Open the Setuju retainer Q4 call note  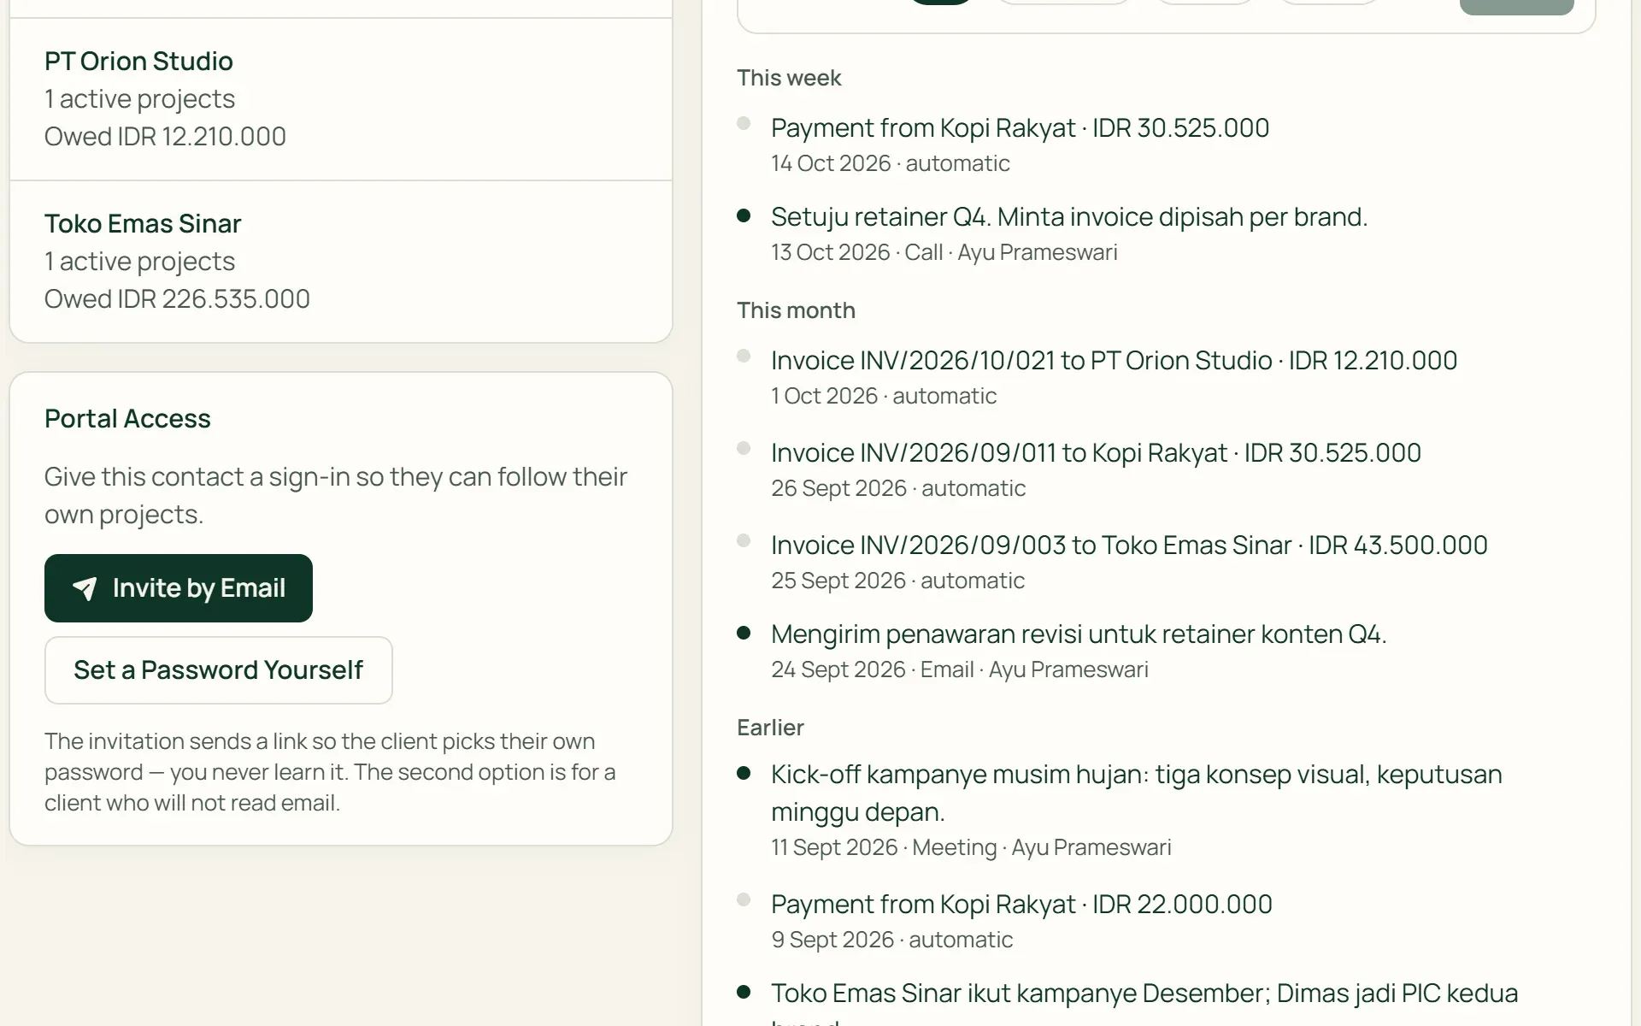pos(1069,217)
